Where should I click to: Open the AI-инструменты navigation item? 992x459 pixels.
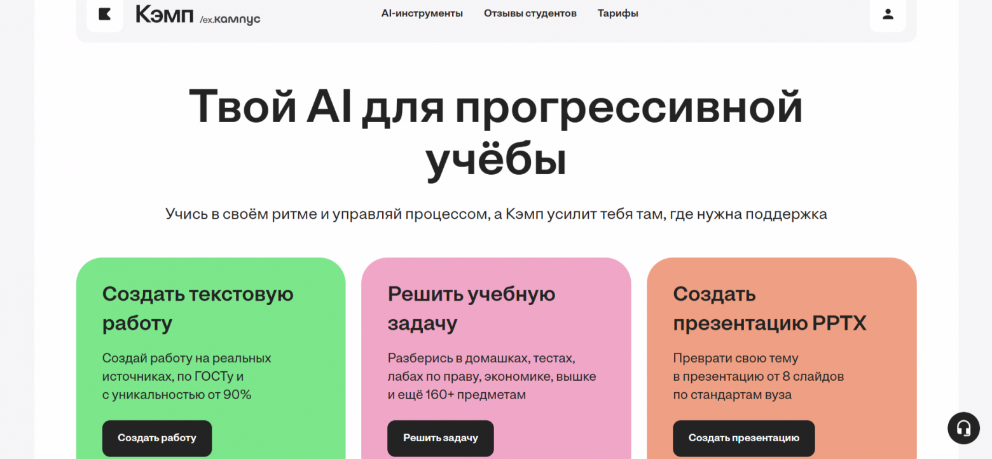coord(422,13)
